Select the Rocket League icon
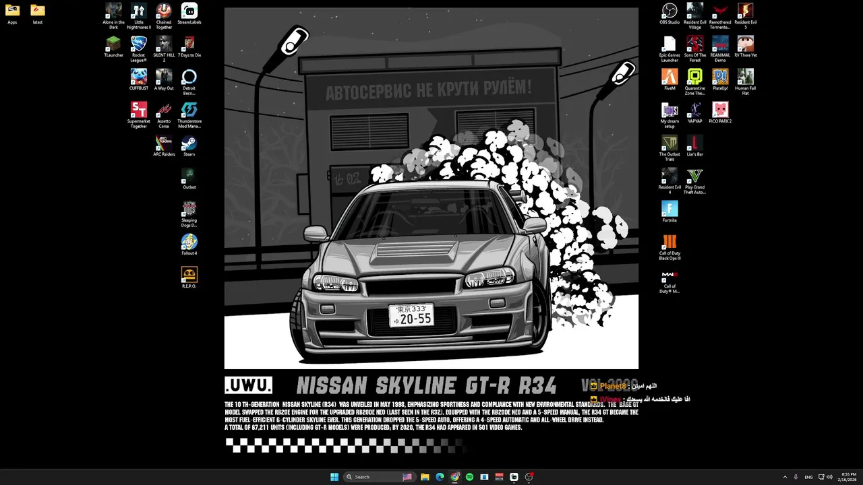 pyautogui.click(x=139, y=49)
